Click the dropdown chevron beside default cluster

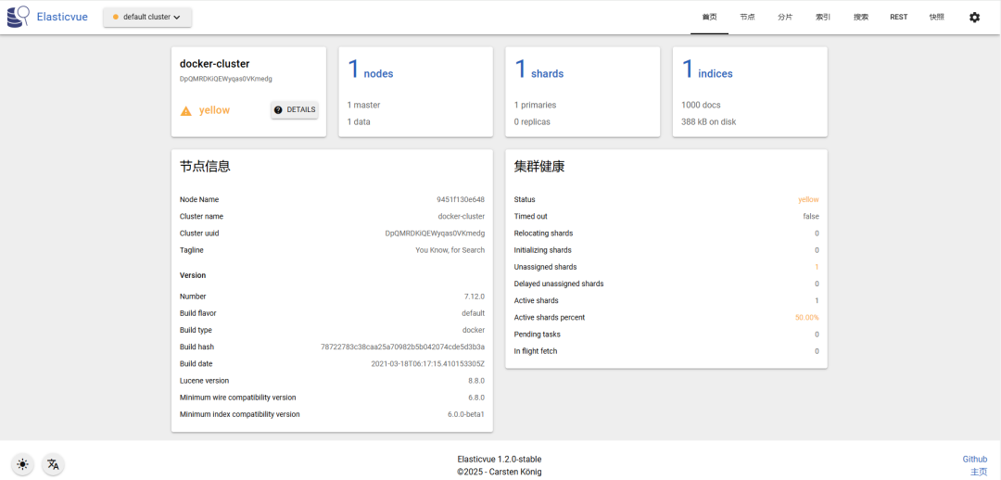coord(177,18)
